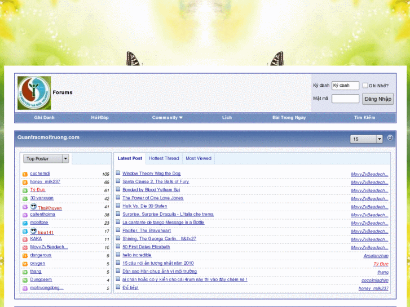Click the forum logo image

[x=34, y=93]
